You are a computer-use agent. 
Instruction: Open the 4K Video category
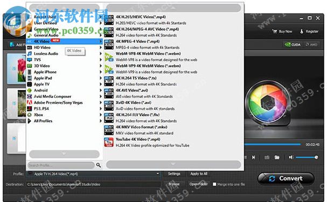65,41
